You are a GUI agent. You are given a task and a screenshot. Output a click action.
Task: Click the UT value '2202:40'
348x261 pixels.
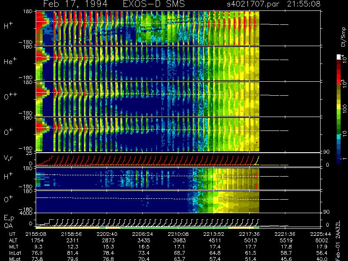[x=107, y=234]
